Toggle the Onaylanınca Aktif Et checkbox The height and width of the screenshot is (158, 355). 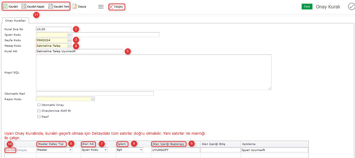click(39, 111)
